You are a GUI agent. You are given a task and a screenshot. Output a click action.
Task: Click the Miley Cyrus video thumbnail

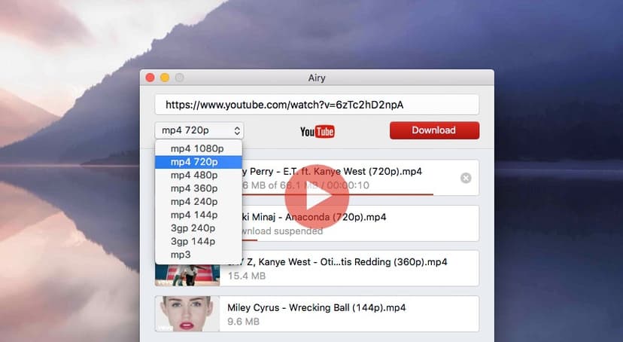point(187,314)
